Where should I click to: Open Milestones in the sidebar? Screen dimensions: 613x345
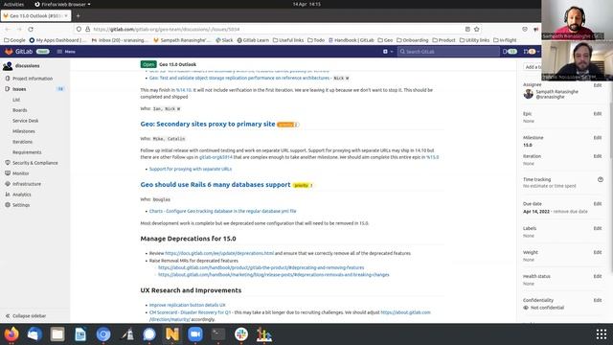23,131
